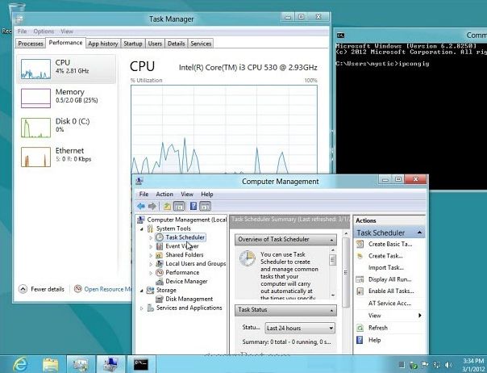This screenshot has height=373, width=487.
Task: Click the AT Service Account action
Action: [x=389, y=303]
